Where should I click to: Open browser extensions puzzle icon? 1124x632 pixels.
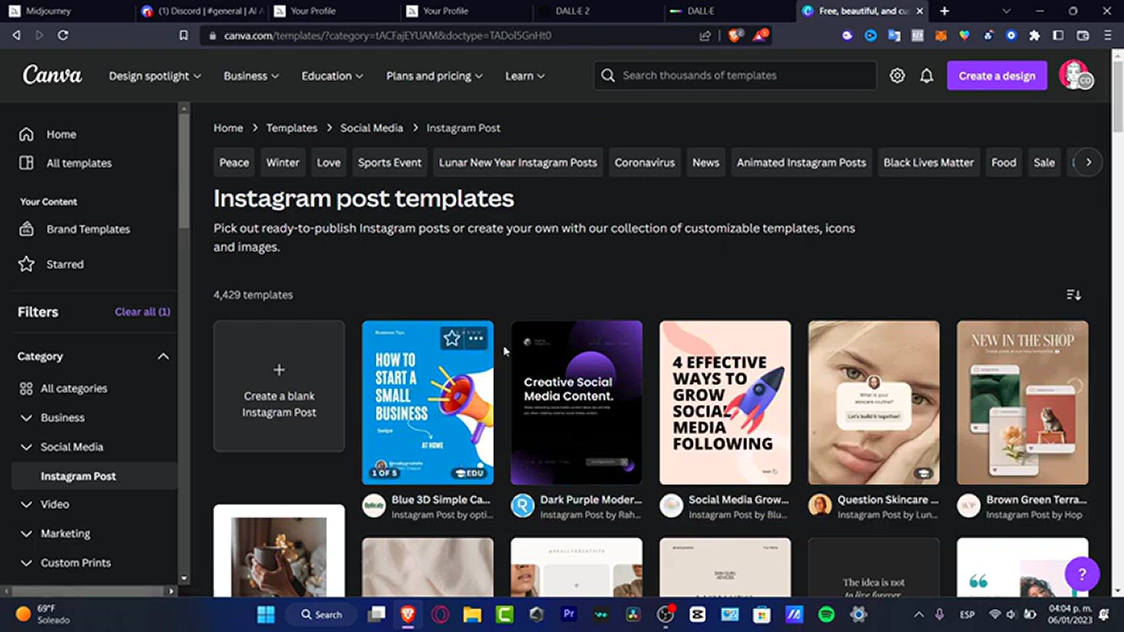click(x=1034, y=36)
